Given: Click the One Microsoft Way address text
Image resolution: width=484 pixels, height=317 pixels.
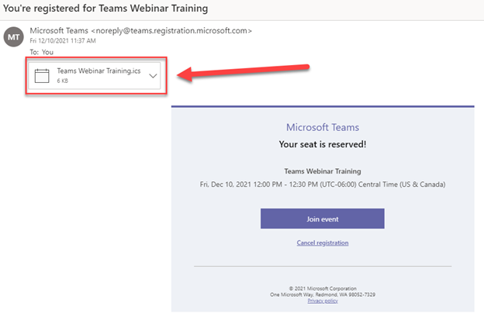Looking at the screenshot, I should (x=322, y=294).
